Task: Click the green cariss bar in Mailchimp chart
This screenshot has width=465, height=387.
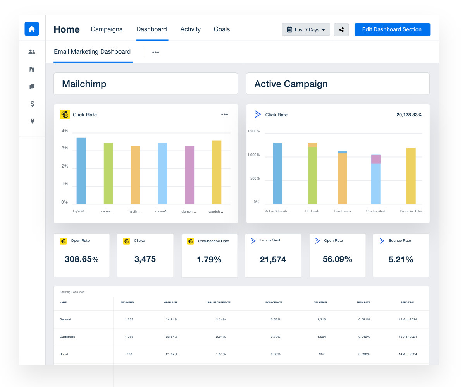Action: tap(108, 173)
